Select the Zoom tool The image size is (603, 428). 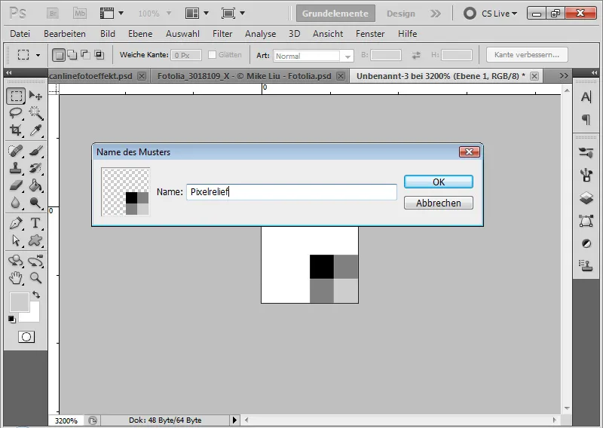[35, 277]
